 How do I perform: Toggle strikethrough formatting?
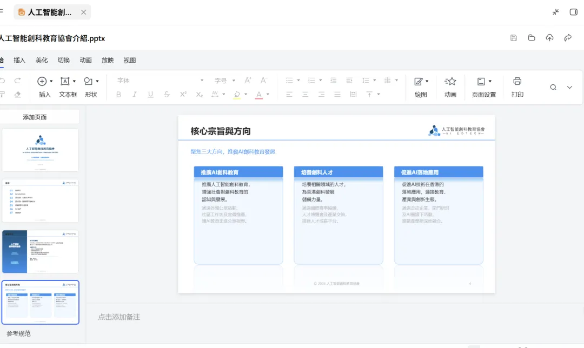167,95
